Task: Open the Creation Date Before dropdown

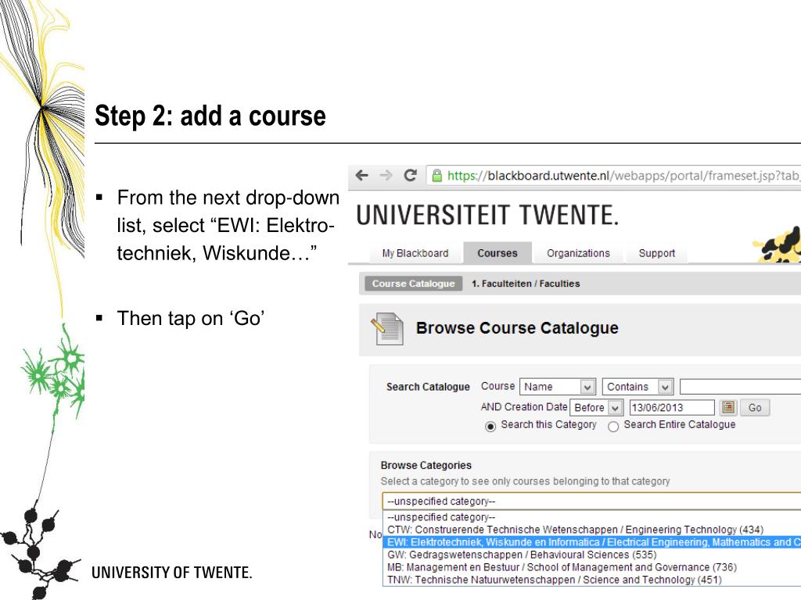Action: coord(596,407)
